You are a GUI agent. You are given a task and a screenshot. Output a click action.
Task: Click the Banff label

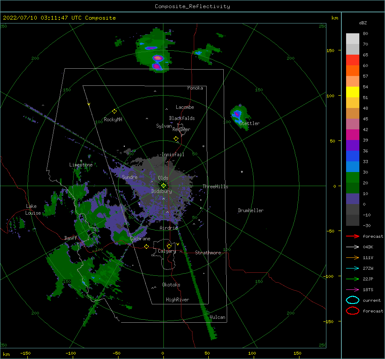pos(71,238)
